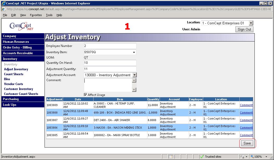
Task: Click the zoom magnifier icon in status bar
Action: [x=252, y=157]
